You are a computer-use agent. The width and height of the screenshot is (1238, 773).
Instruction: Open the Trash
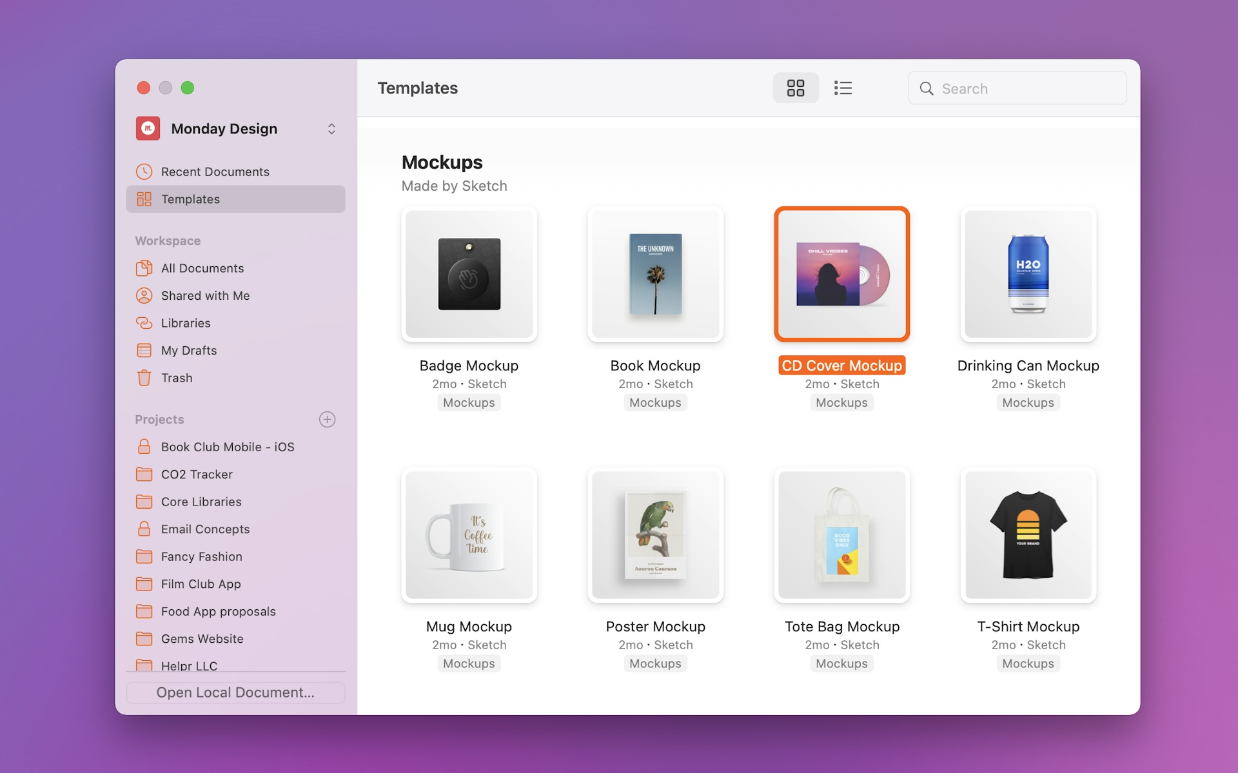[178, 378]
